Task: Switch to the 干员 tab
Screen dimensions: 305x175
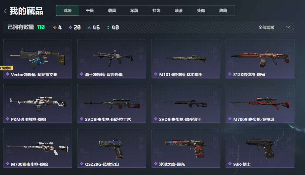Action: pos(90,10)
